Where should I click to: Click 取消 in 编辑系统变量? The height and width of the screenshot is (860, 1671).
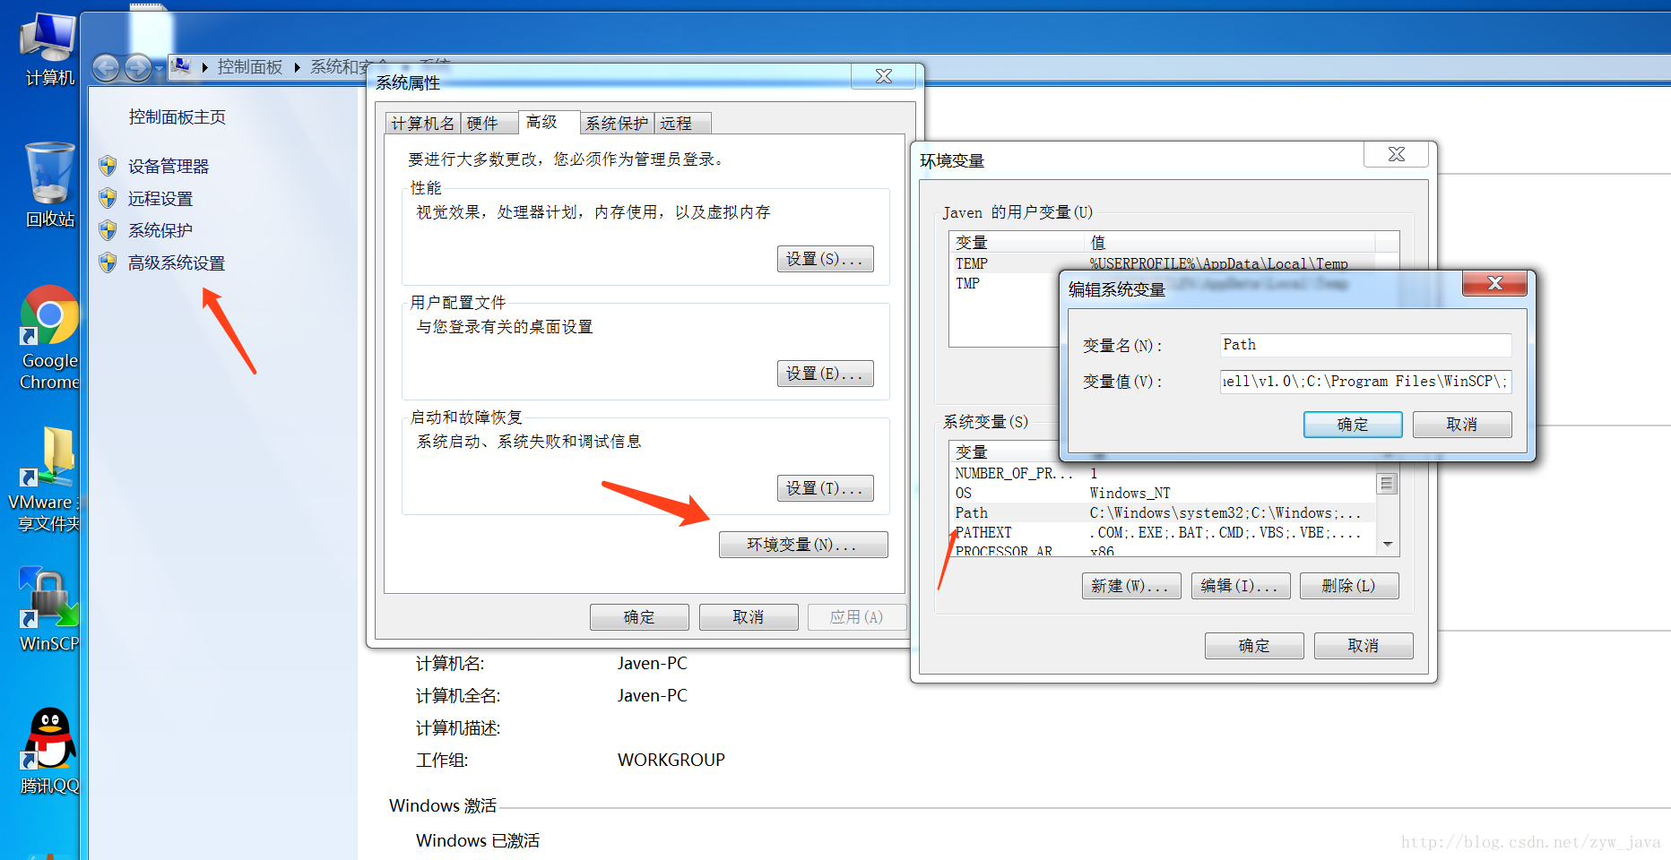click(1462, 425)
